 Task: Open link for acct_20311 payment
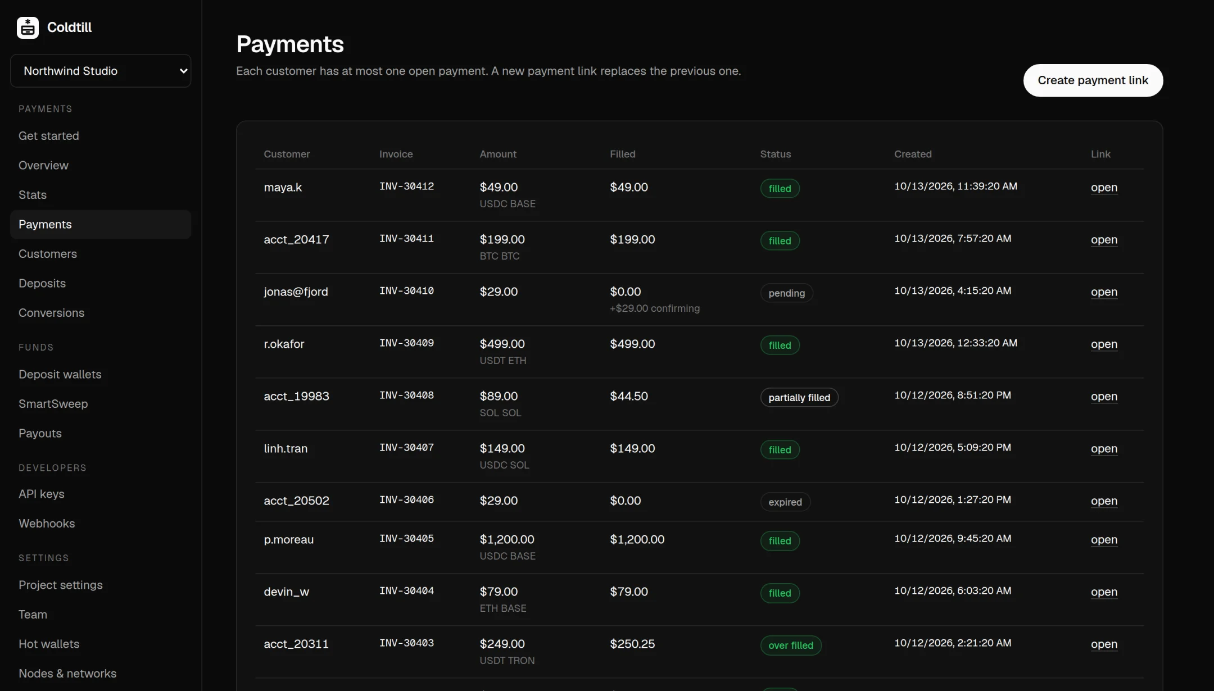pos(1104,644)
